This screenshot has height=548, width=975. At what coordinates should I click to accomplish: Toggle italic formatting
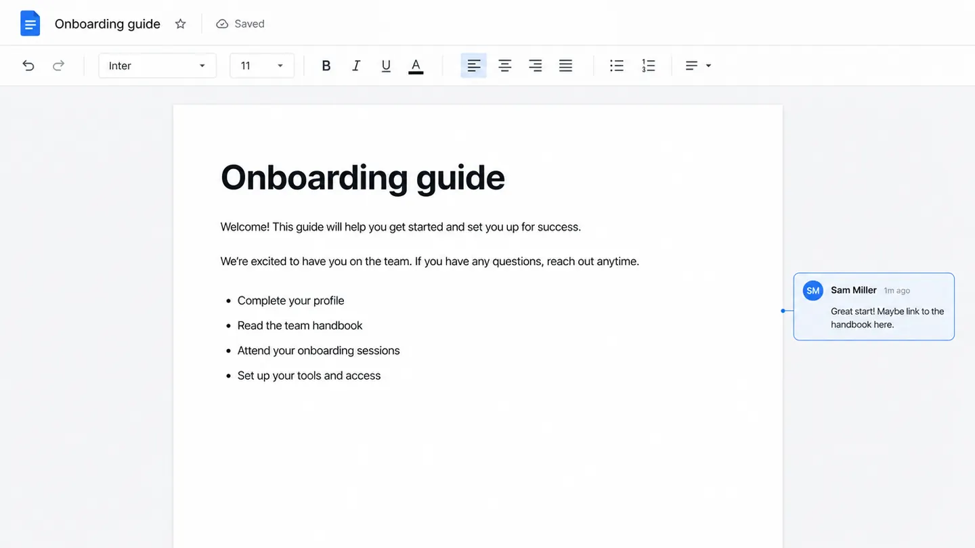356,66
